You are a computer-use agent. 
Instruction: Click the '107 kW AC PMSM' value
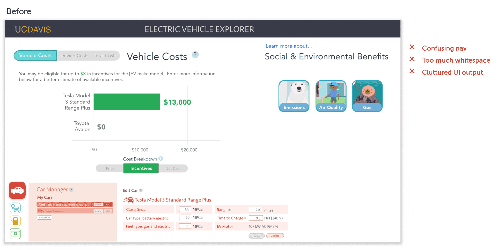(x=263, y=226)
